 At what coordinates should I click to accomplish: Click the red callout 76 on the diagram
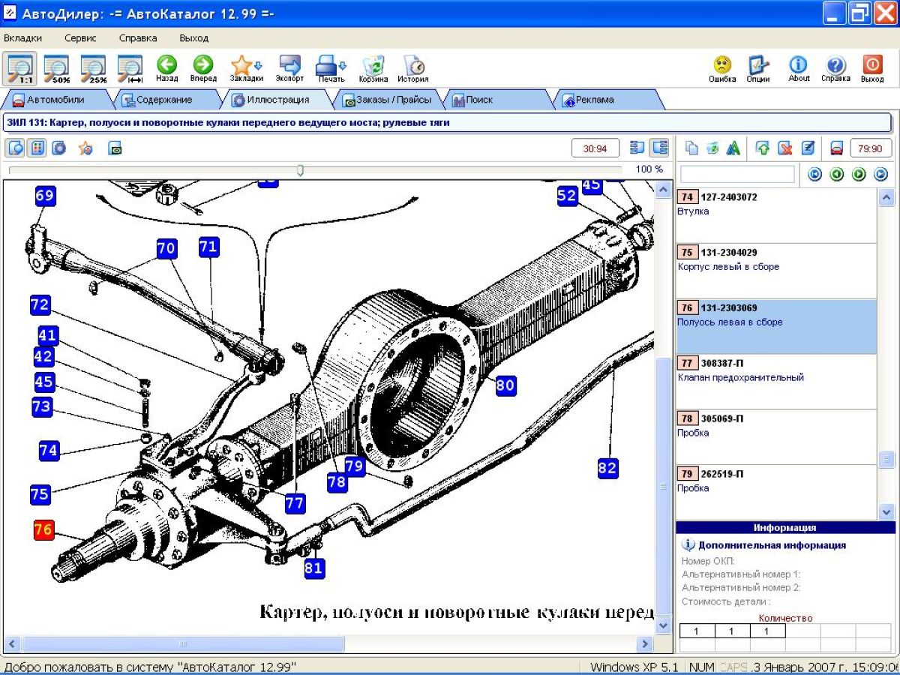click(43, 529)
